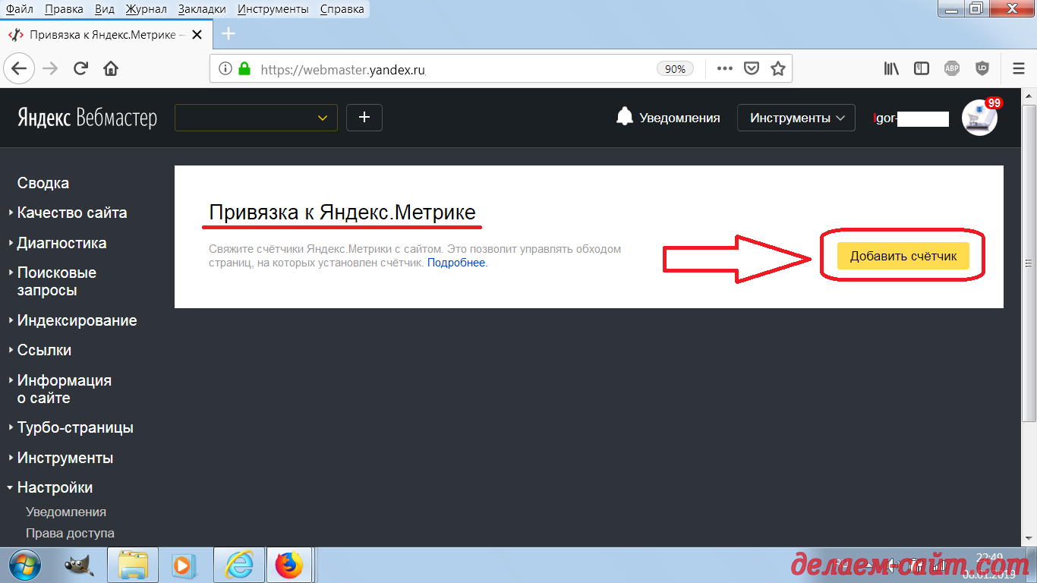This screenshot has height=583, width=1037.
Task: Switch to Firefox in the taskbar
Action: point(289,566)
